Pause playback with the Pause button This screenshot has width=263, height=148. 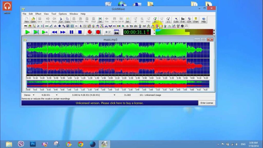click(x=71, y=32)
